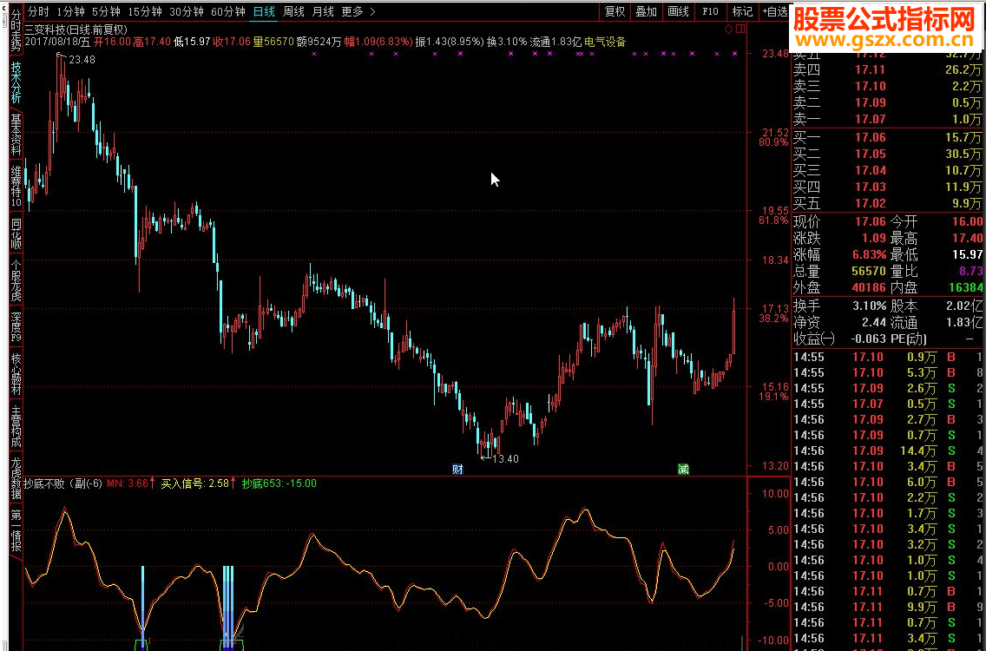The height and width of the screenshot is (651, 986).
Task: Select the 5分钟 period tab
Action: click(106, 11)
